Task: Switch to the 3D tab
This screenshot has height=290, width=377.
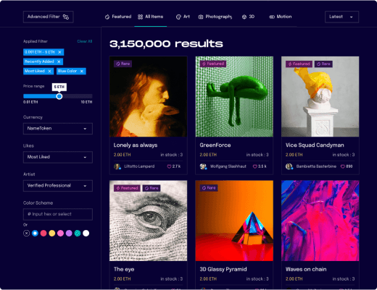Action: tap(248, 17)
